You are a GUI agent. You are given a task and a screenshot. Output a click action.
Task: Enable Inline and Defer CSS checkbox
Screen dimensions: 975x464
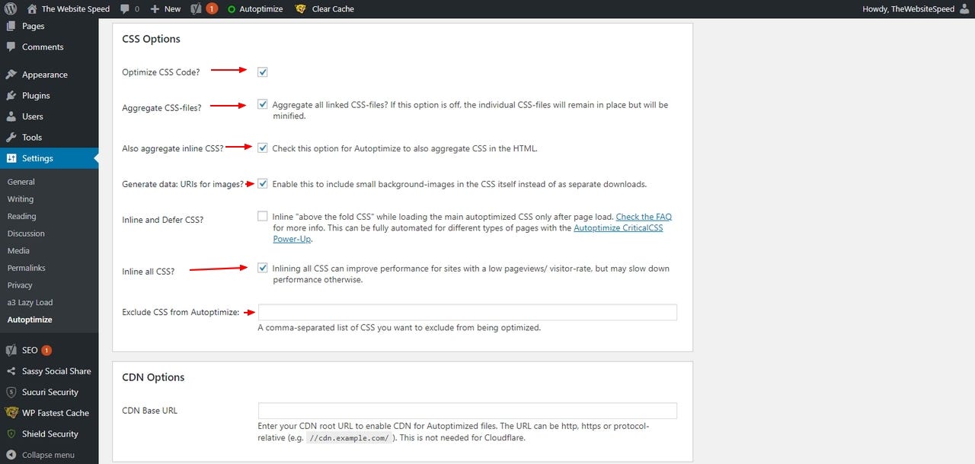pyautogui.click(x=263, y=217)
